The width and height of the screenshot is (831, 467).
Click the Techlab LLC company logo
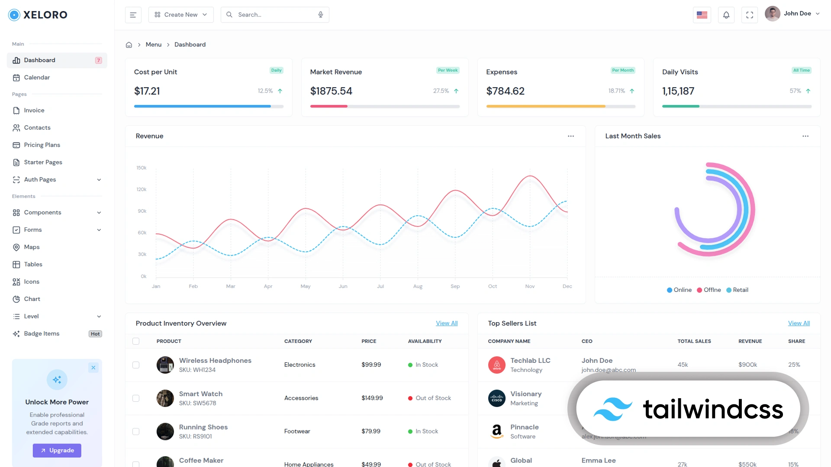click(x=497, y=365)
